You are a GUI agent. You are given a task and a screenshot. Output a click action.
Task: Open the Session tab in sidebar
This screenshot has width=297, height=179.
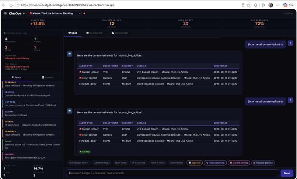pyautogui.click(x=48, y=78)
